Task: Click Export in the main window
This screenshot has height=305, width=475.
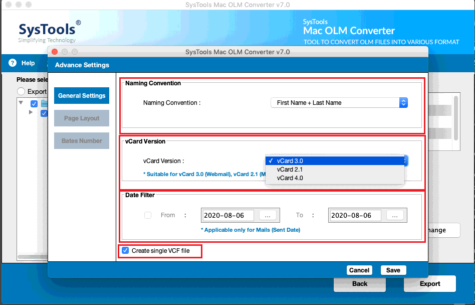Action: click(x=430, y=284)
